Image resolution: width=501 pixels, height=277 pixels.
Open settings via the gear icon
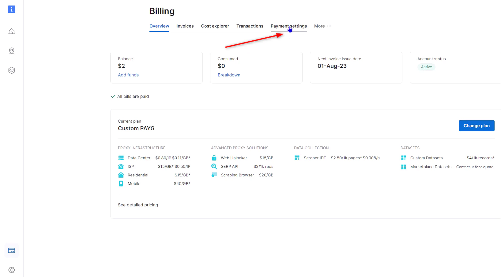[11, 270]
